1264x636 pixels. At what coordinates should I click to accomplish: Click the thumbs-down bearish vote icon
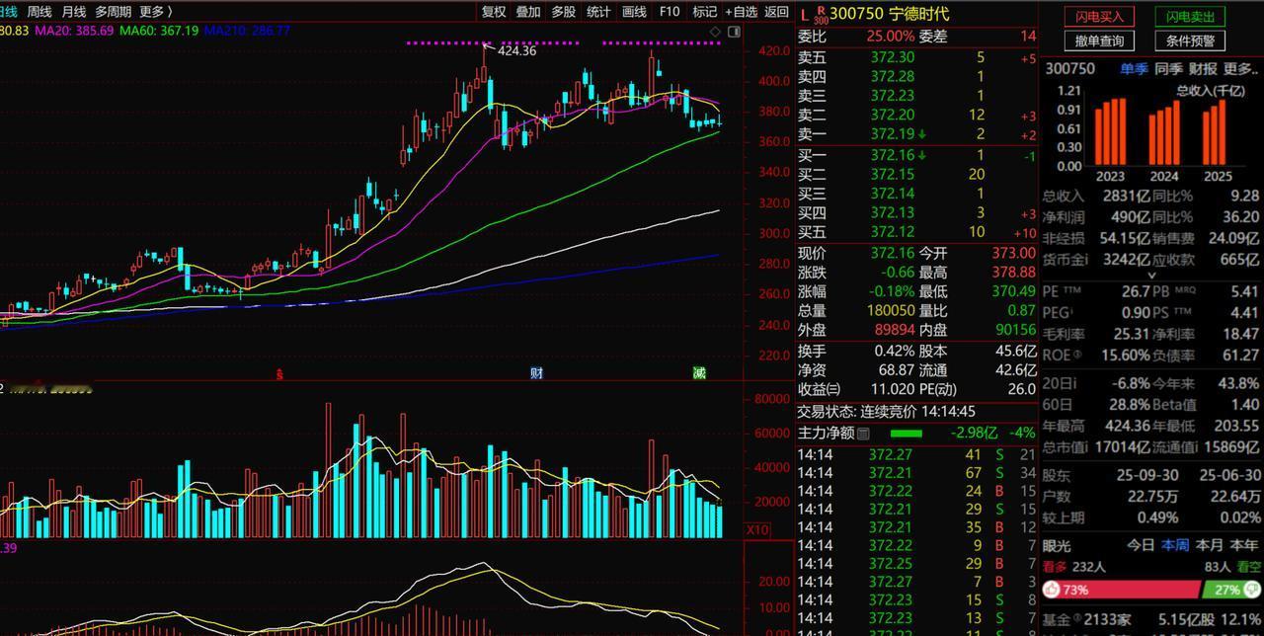(1250, 590)
